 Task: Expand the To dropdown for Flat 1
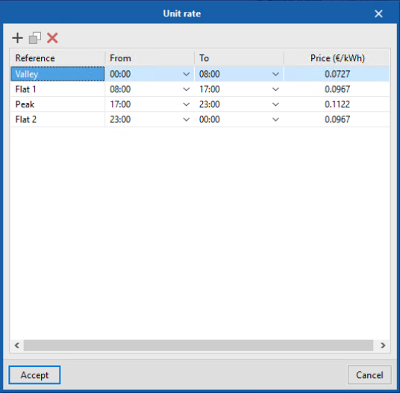coord(275,89)
